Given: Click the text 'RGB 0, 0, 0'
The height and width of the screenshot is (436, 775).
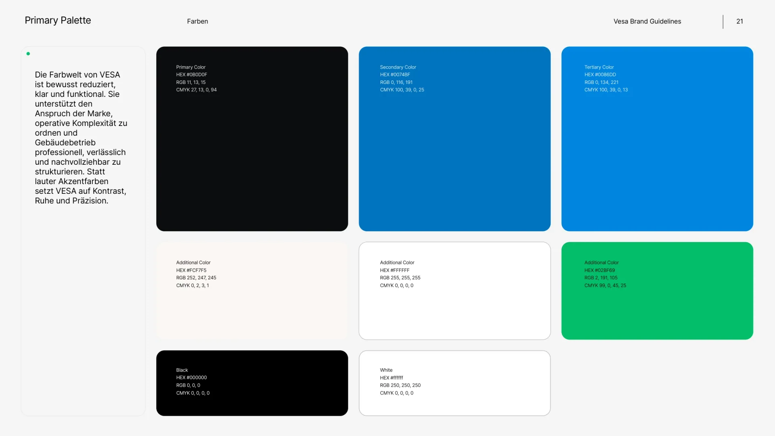Looking at the screenshot, I should 188,386.
